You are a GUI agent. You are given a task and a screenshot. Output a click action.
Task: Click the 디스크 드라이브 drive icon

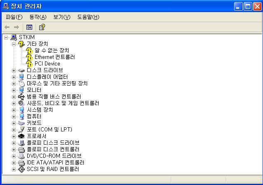21,70
